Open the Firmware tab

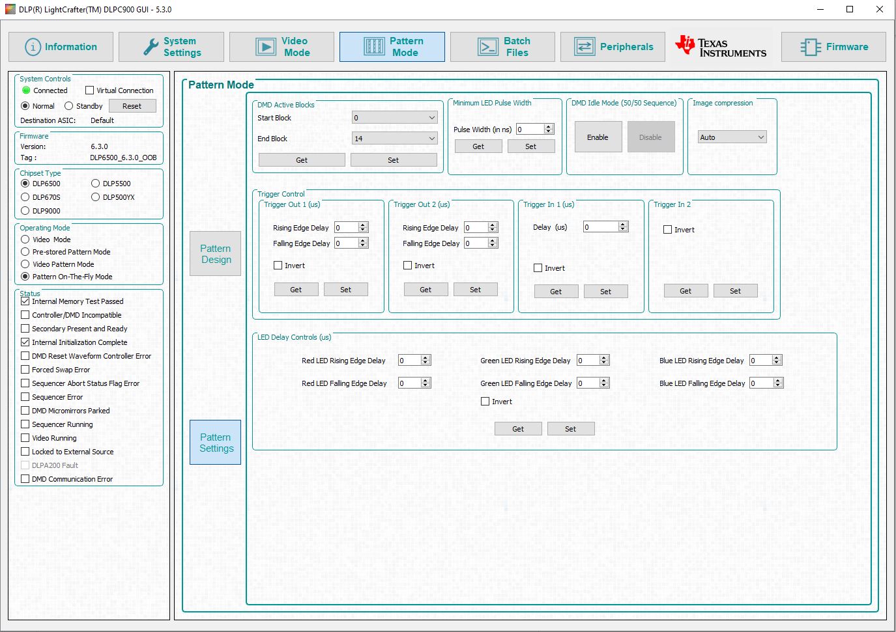pyautogui.click(x=833, y=47)
